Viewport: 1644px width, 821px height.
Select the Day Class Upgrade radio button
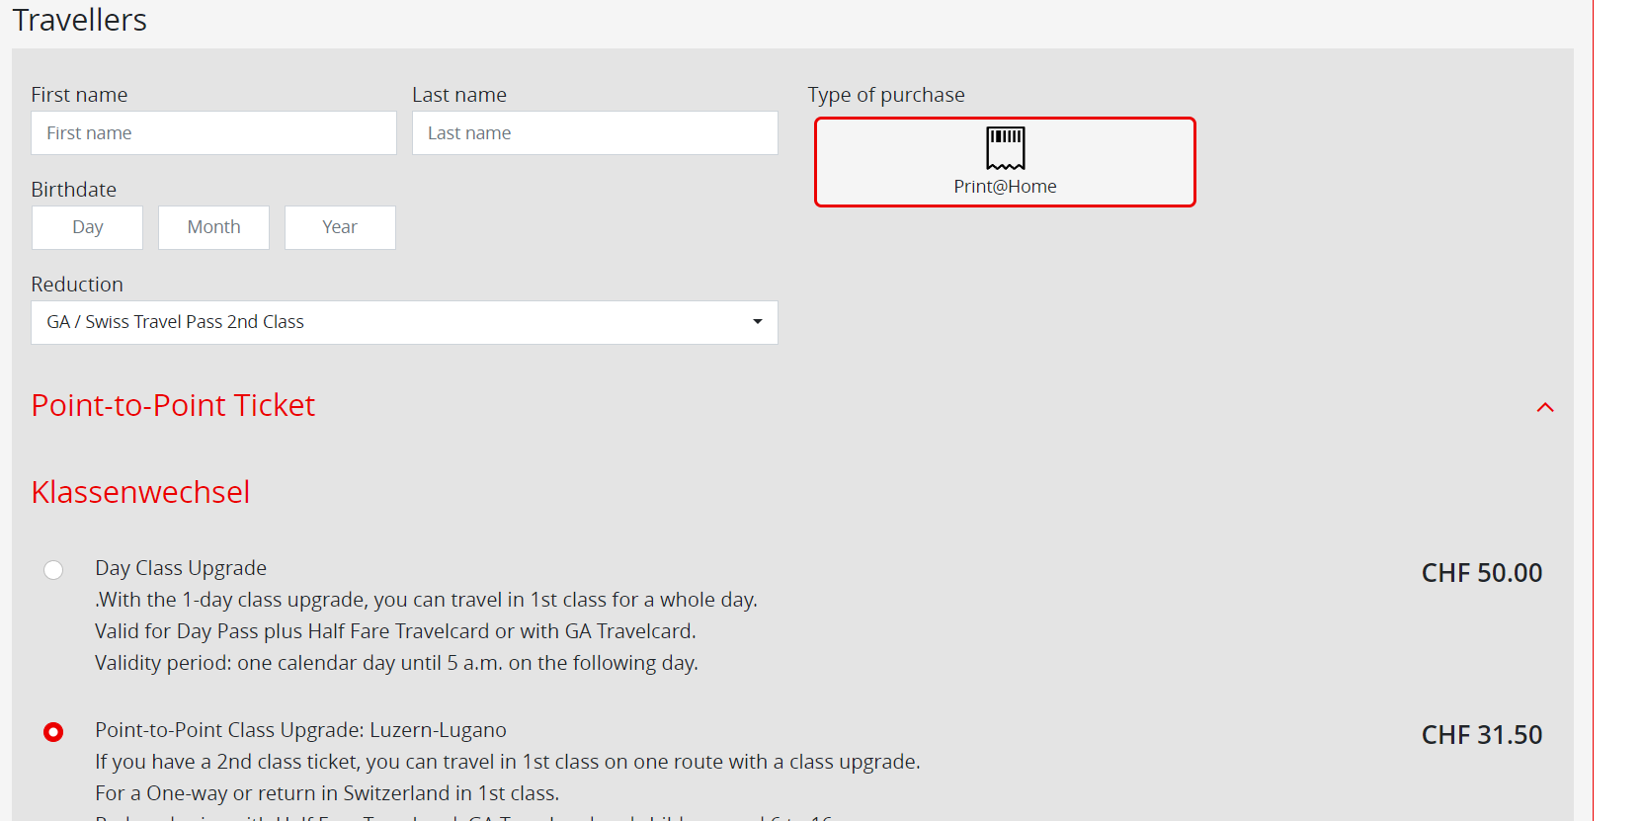coord(53,570)
